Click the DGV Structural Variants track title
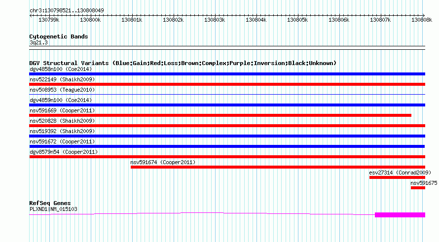The width and height of the screenshot is (439, 242). click(x=183, y=63)
